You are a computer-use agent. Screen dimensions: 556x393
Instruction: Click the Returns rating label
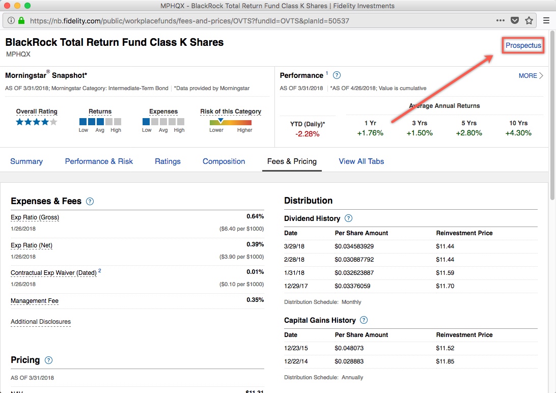click(x=100, y=111)
